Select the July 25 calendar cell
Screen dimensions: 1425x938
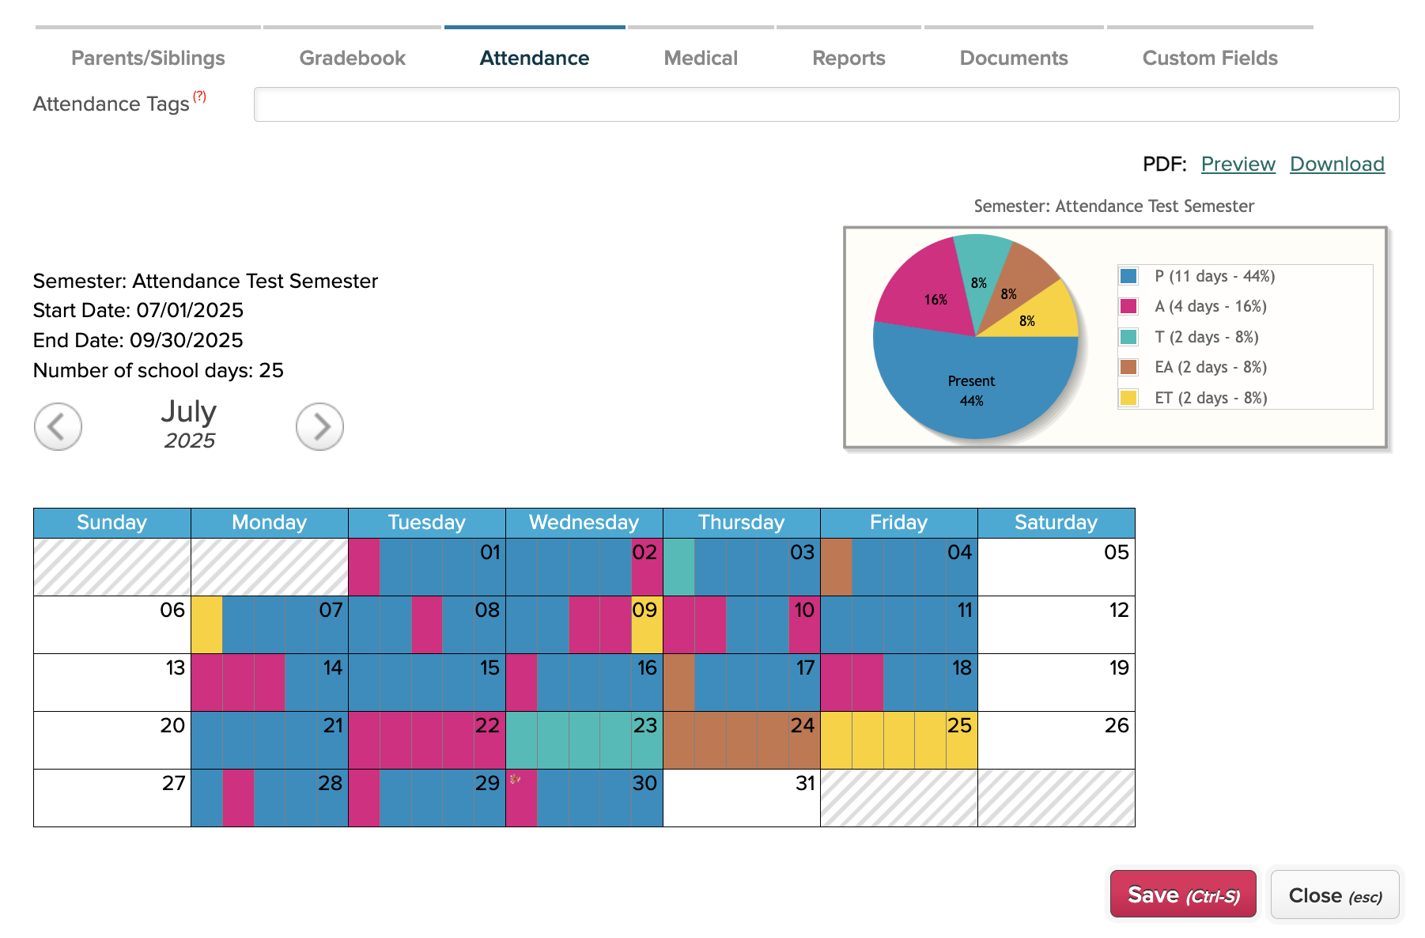point(899,740)
